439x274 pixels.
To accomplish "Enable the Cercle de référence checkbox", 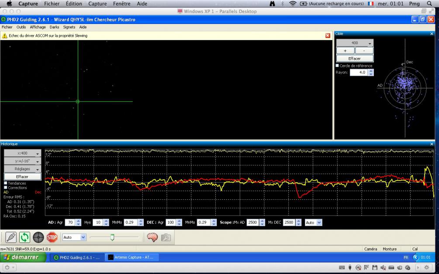I will 337,65.
